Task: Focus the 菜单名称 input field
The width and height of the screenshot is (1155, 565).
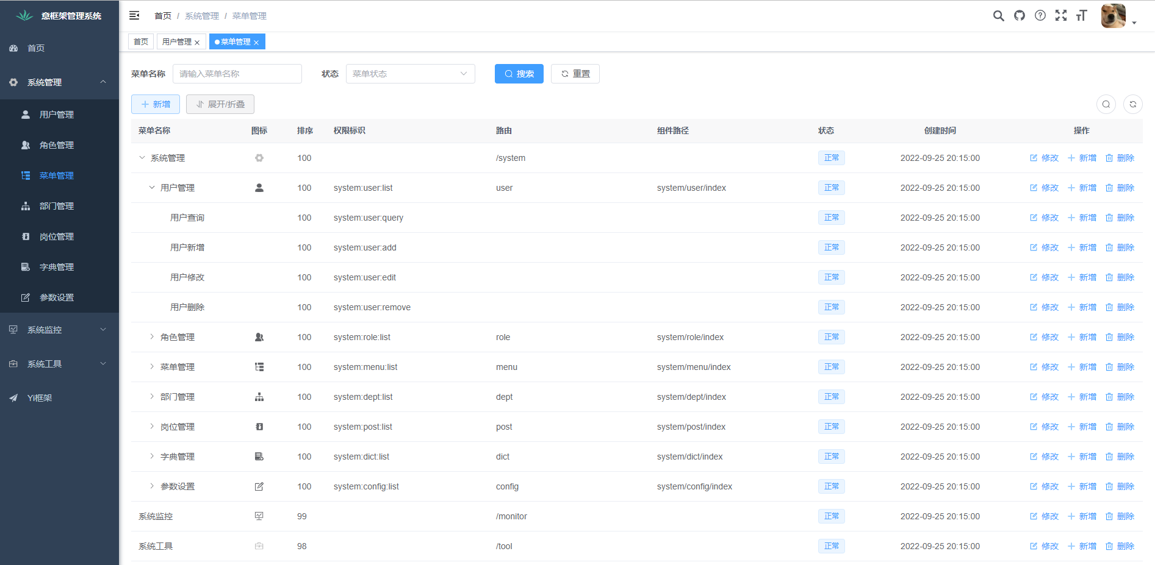Action: point(237,74)
